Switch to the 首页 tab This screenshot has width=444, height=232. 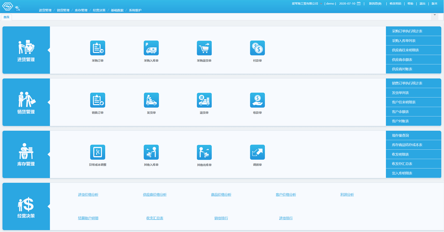(x=6, y=17)
